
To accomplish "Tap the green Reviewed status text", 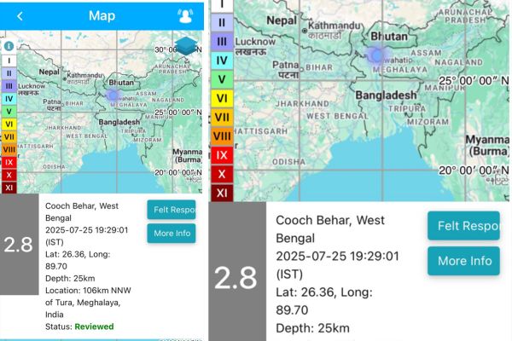I will (x=93, y=327).
